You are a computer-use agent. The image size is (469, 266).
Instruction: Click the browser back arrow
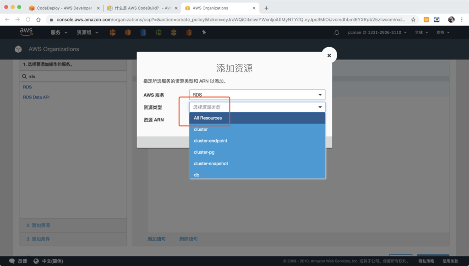click(7, 19)
